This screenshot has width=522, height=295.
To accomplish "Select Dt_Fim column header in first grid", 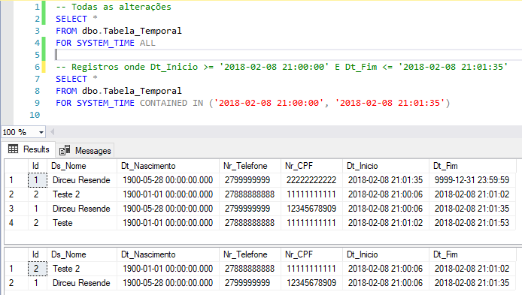I will [472, 166].
